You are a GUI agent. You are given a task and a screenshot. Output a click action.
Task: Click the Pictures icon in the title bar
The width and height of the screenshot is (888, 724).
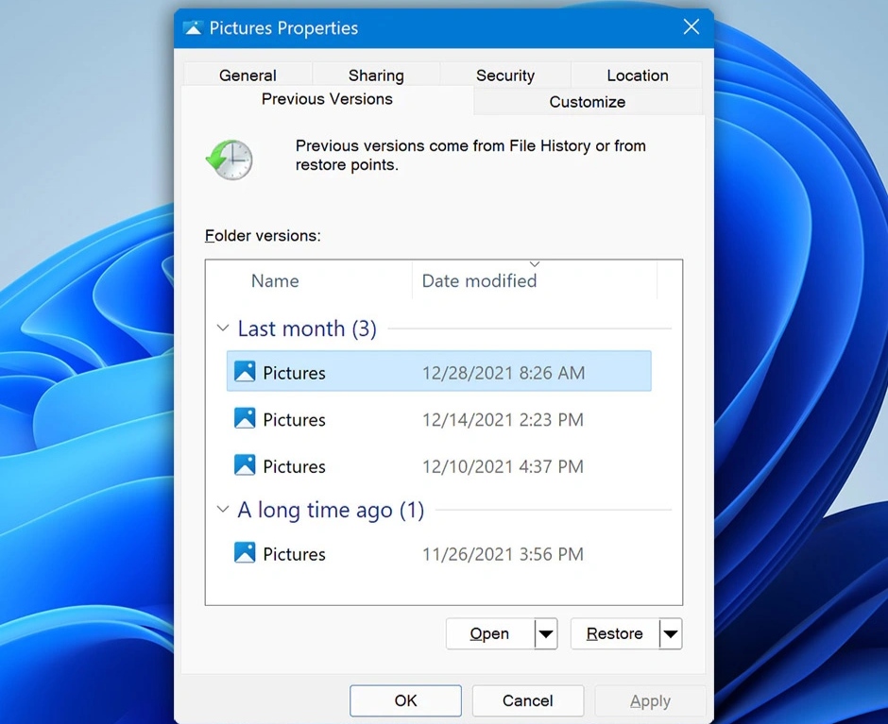[x=194, y=28]
